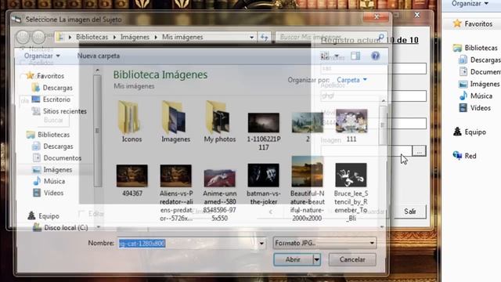Expand the Abrir button arrow

316,259
